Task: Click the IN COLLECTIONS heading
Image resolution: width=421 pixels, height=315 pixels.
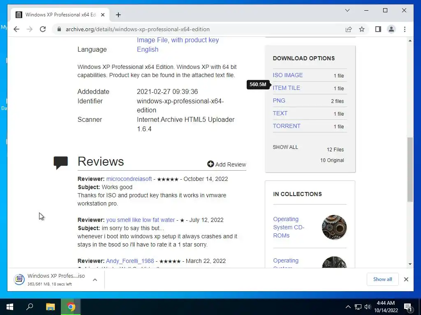Action: click(297, 194)
